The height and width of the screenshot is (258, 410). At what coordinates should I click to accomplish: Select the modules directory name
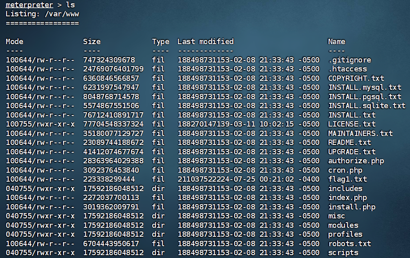click(x=343, y=225)
